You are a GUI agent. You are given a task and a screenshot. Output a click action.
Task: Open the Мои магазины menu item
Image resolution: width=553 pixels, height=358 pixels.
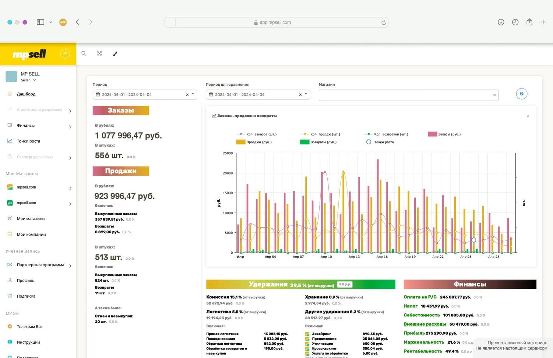click(31, 218)
